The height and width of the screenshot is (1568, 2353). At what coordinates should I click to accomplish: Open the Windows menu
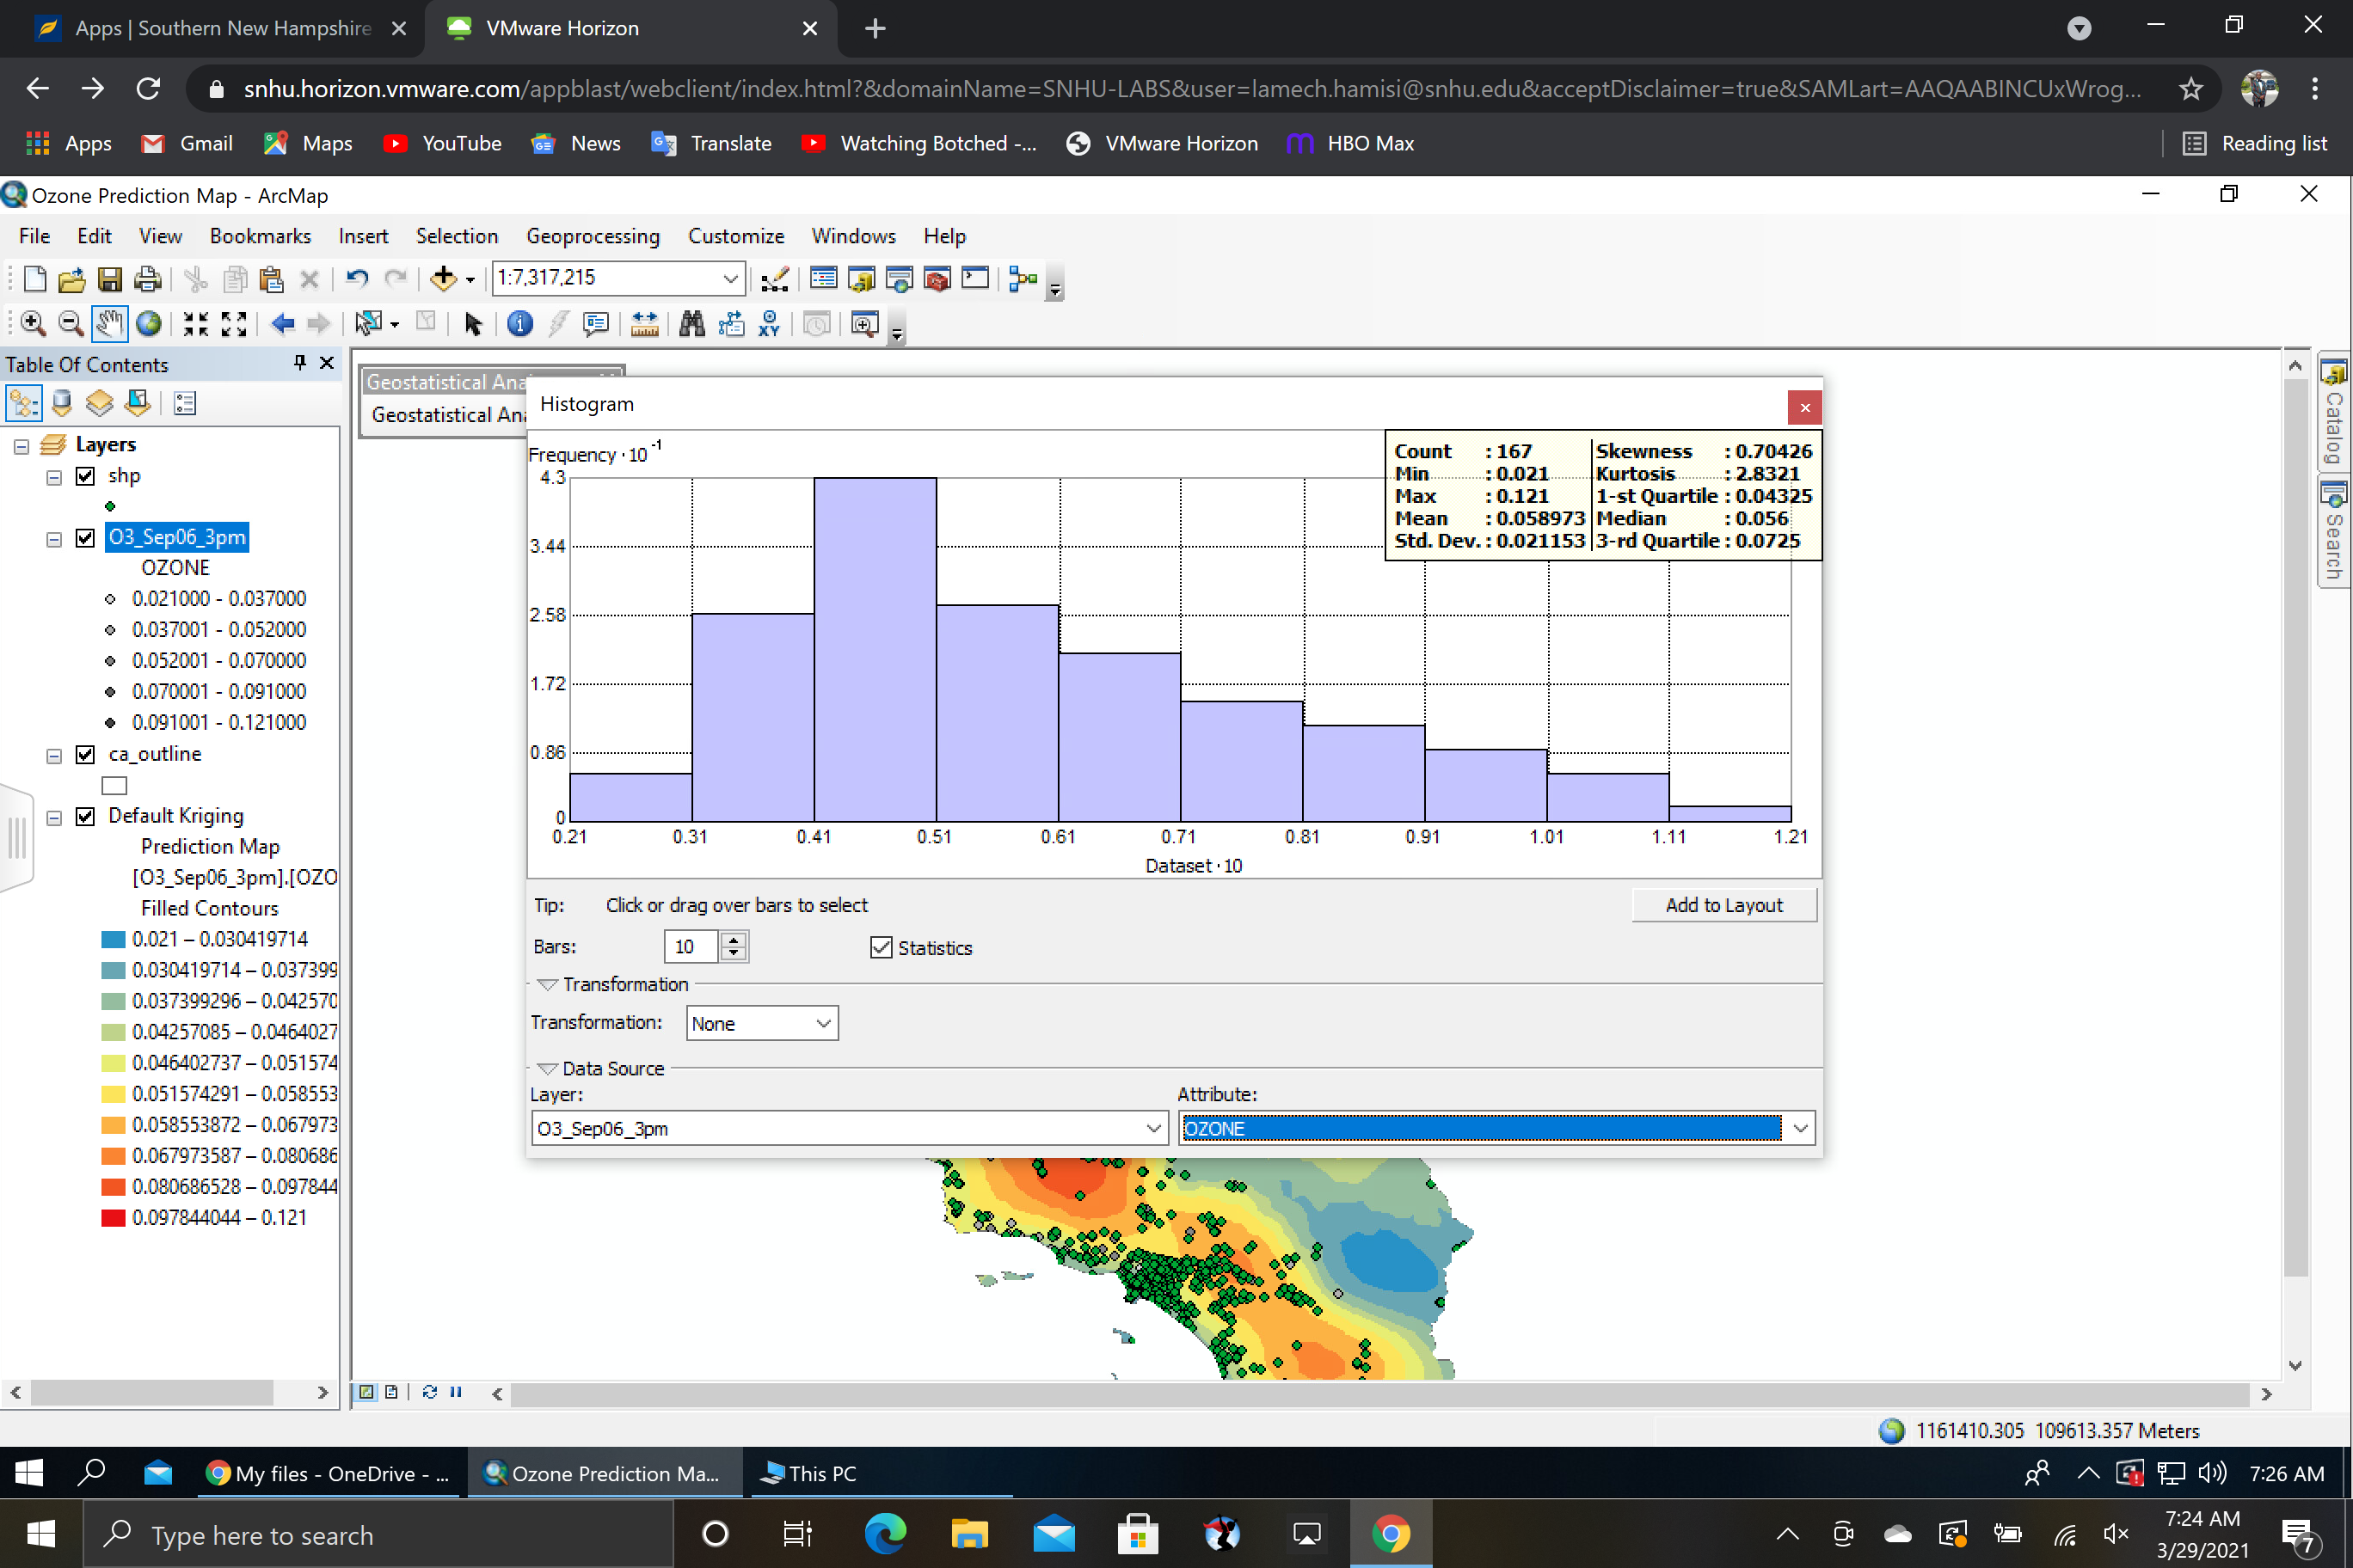(853, 236)
